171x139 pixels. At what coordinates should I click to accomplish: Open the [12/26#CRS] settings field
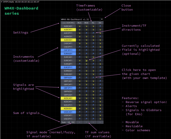(x=68, y=23)
